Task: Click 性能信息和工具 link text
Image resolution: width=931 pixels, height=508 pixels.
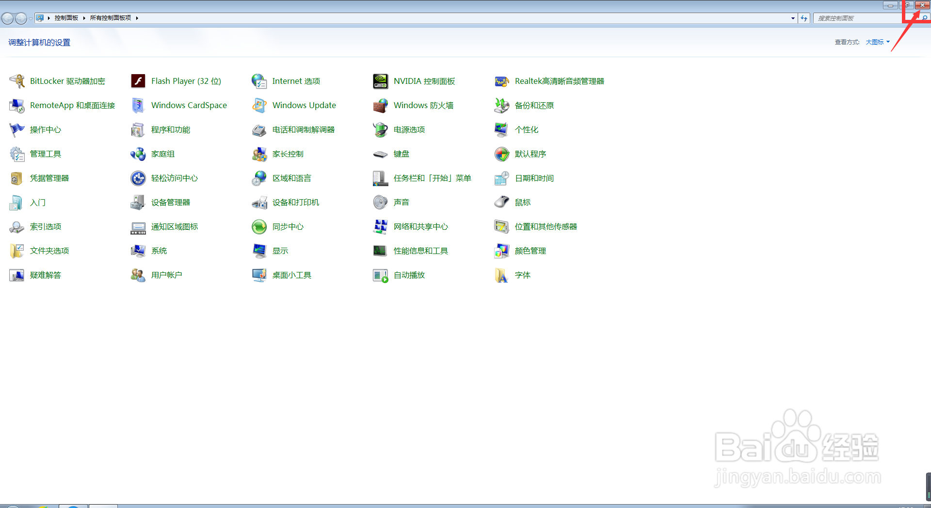Action: (x=421, y=251)
